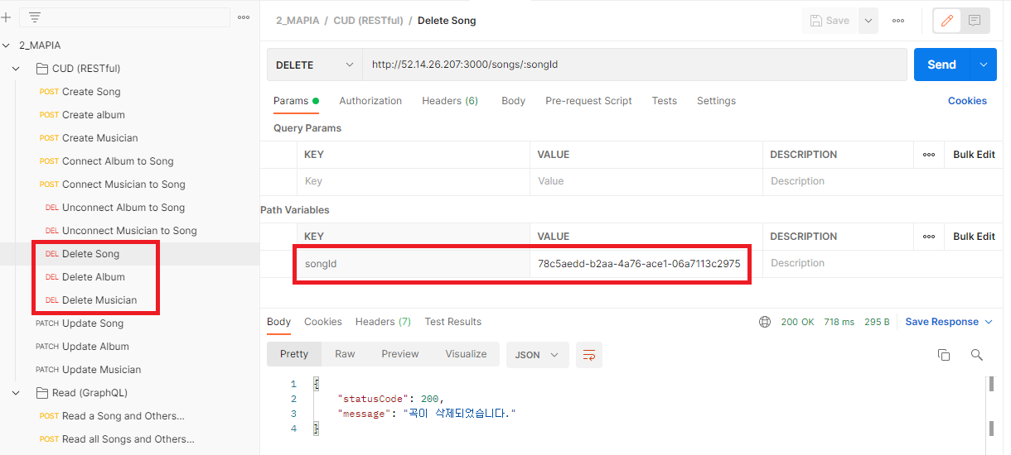
Task: Click the Query Params Key input
Action: point(414,181)
